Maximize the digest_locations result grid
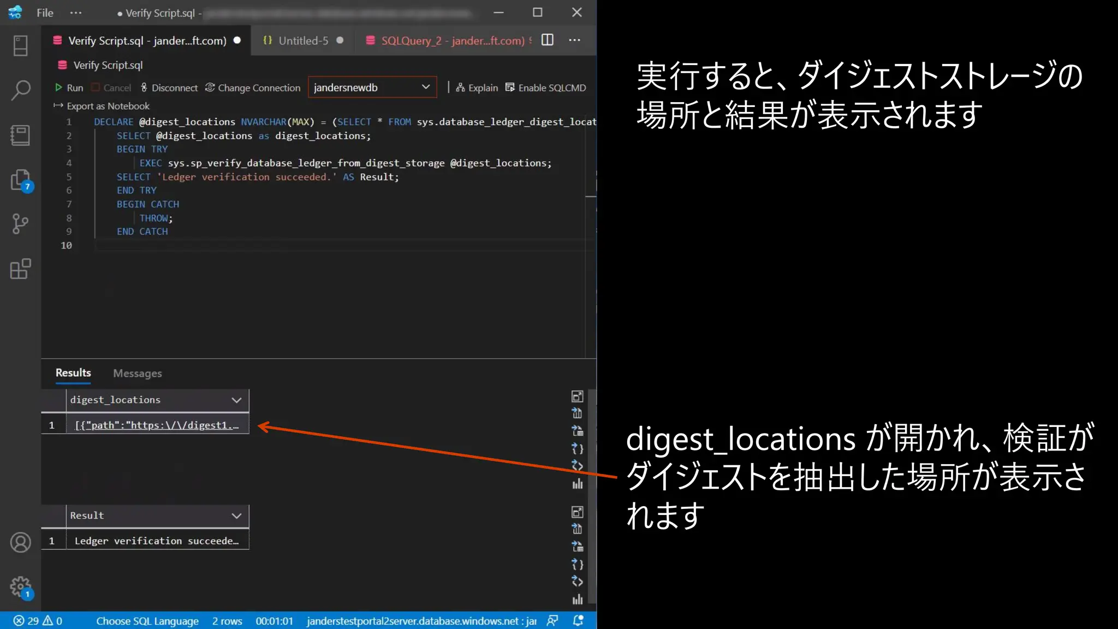The width and height of the screenshot is (1118, 629). [x=577, y=396]
